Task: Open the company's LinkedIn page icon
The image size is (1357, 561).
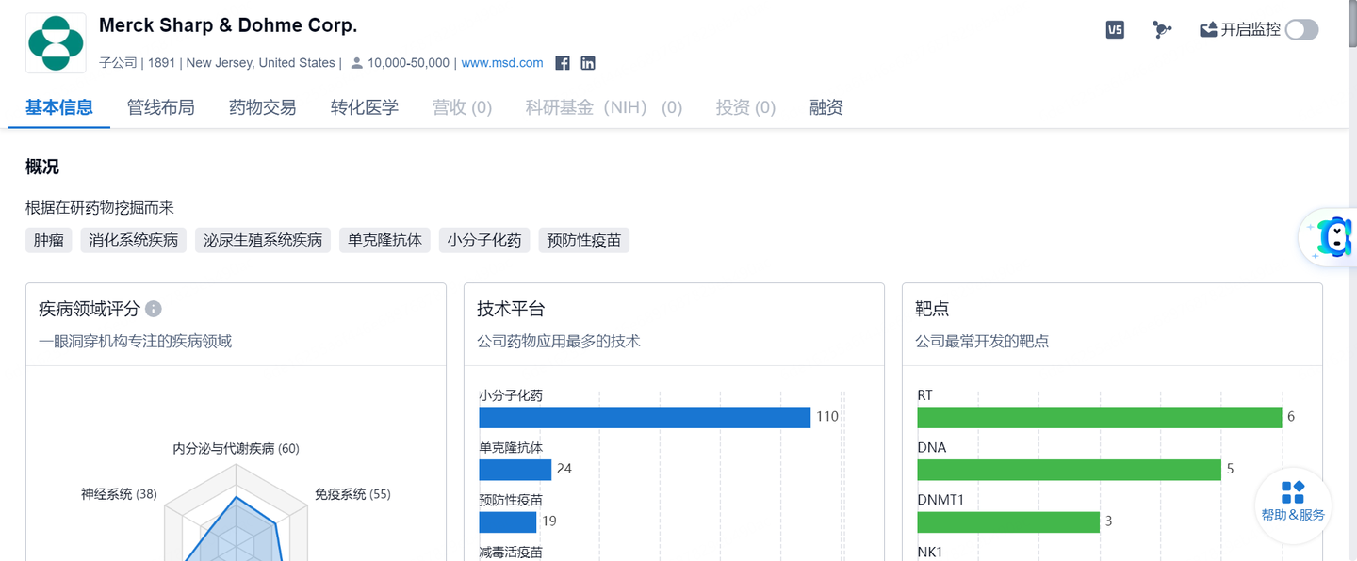Action: point(587,62)
